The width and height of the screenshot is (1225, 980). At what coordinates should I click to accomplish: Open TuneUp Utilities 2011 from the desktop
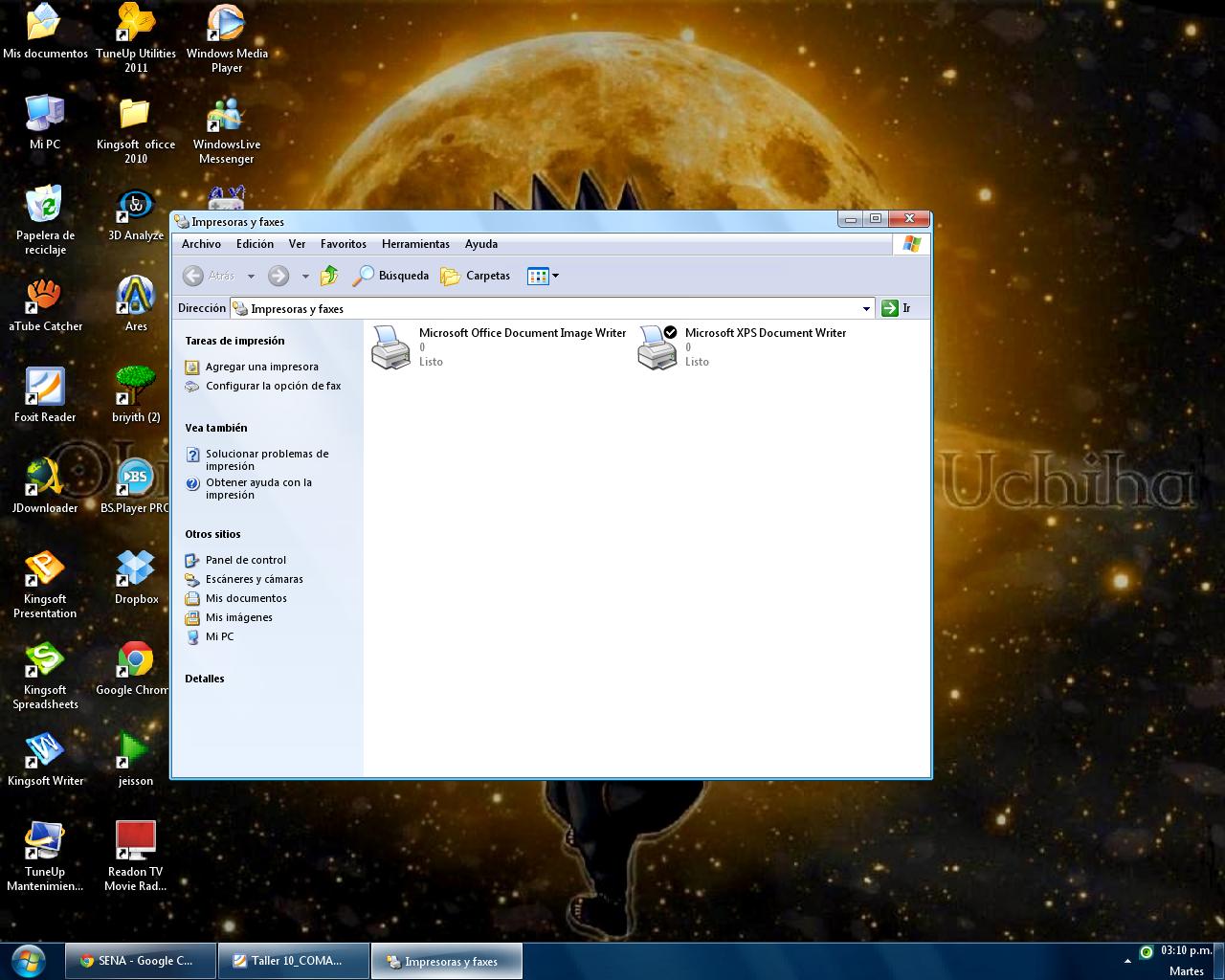[x=135, y=24]
